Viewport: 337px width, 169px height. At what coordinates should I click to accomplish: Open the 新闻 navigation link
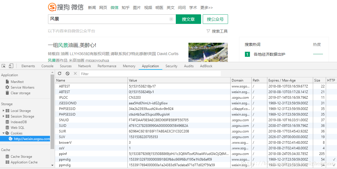92,8
